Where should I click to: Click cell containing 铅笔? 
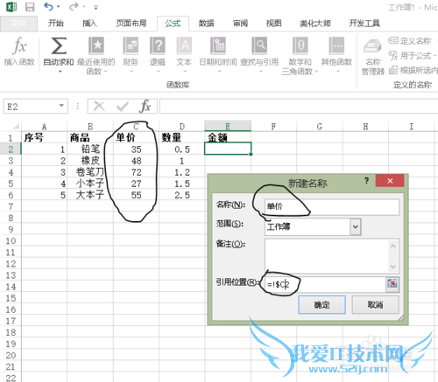pos(90,149)
